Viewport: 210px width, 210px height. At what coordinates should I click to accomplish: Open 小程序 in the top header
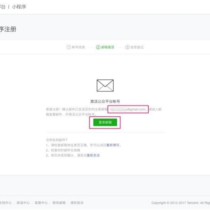pos(19,7)
